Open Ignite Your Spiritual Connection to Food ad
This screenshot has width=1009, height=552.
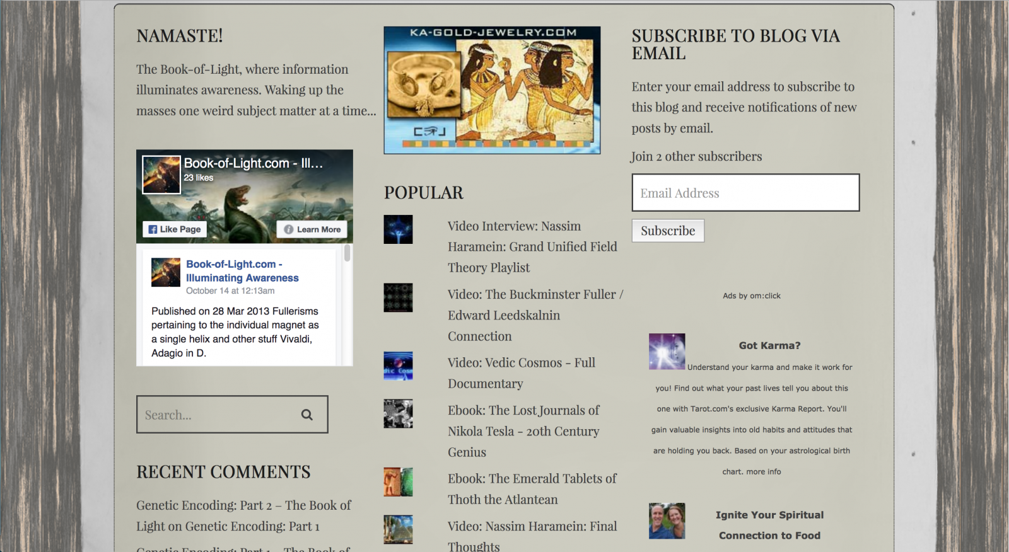(x=769, y=525)
